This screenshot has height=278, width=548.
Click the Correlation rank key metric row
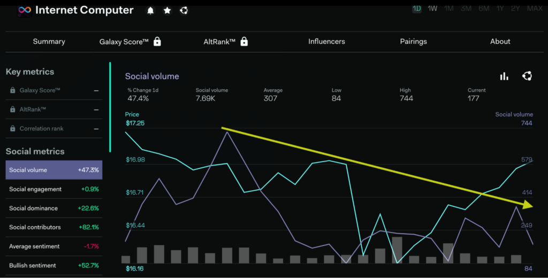[54, 128]
